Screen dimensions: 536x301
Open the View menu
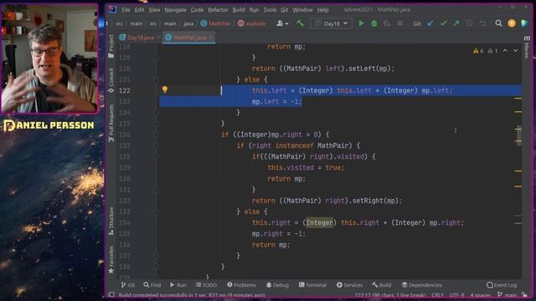pyautogui.click(x=154, y=9)
